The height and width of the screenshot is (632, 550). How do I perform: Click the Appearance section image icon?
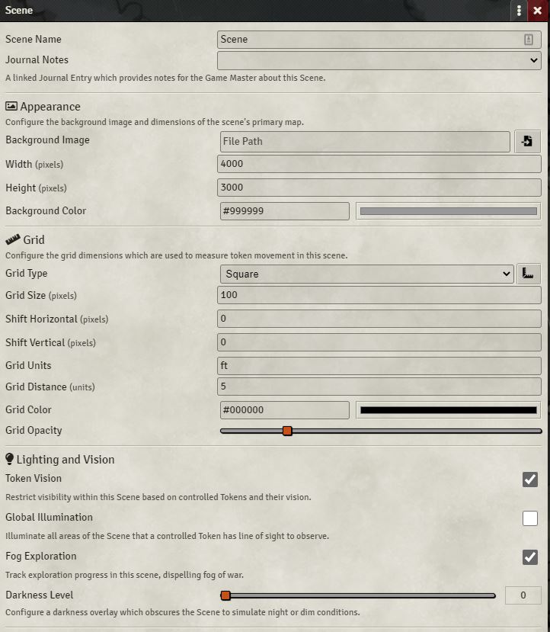click(x=11, y=106)
